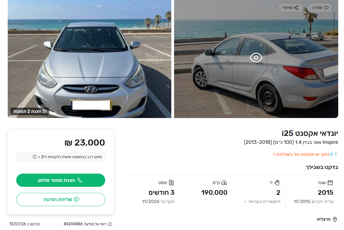Click the report-ad info icon
Viewport: 344px width, 230px height.
[x=110, y=224]
